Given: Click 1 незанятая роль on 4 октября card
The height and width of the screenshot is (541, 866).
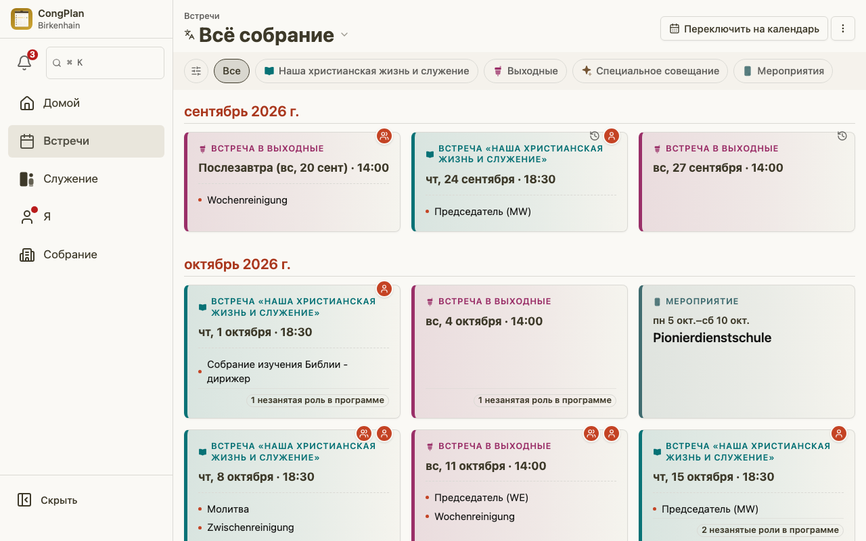Looking at the screenshot, I should (545, 400).
